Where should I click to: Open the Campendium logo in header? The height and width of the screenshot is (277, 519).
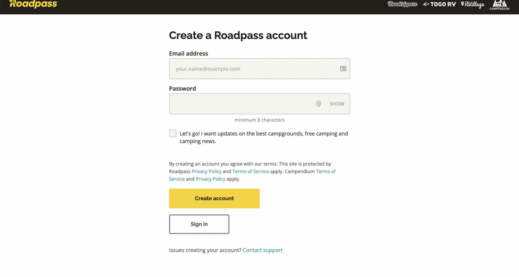coord(499,5)
